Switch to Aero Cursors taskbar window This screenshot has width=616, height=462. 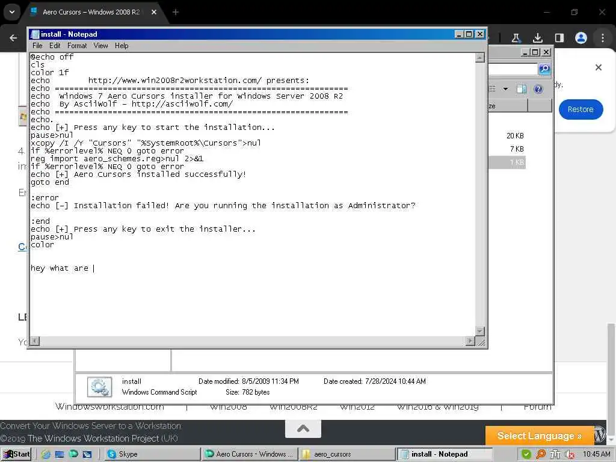[x=249, y=454]
